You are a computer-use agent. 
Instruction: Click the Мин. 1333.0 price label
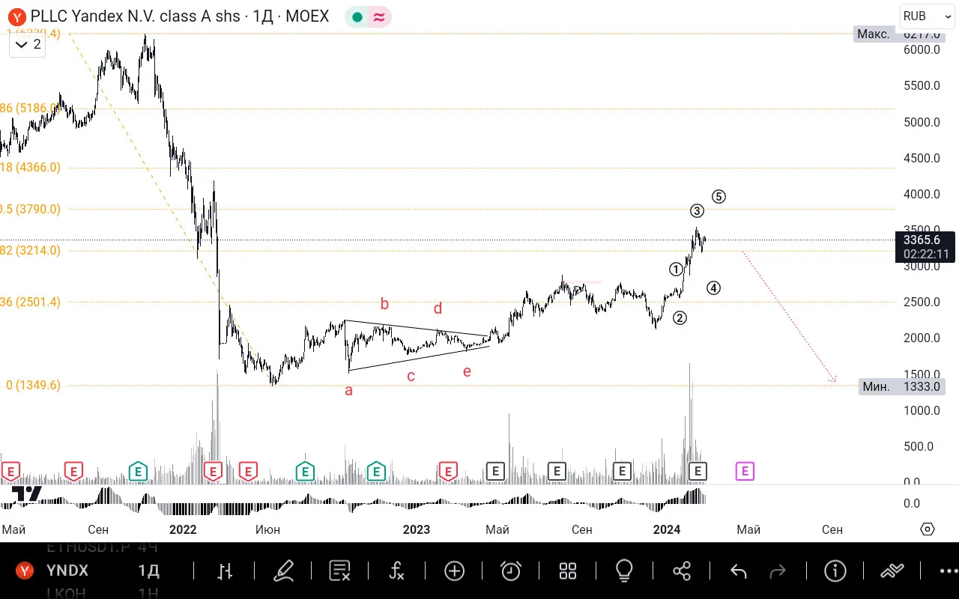[x=901, y=386]
